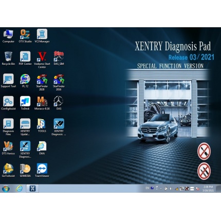The height and width of the screenshot is (221, 221).
Task: Open the SDMEDIA shortcut
Action: tap(25, 170)
